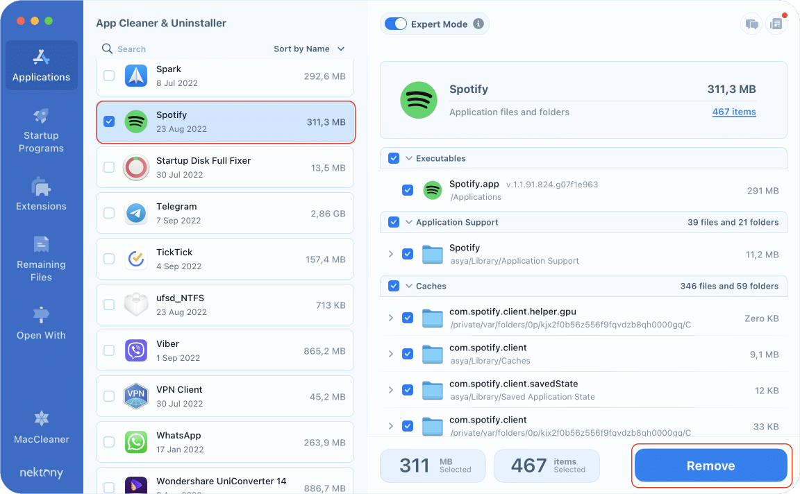The width and height of the screenshot is (800, 494).
Task: Click the Spotify icon in the app list
Action: [136, 122]
